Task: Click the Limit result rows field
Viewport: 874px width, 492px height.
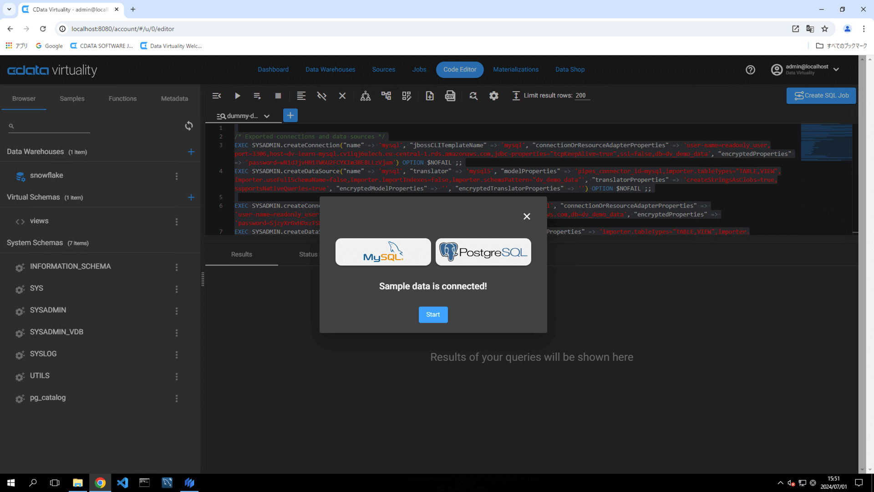Action: [x=582, y=96]
